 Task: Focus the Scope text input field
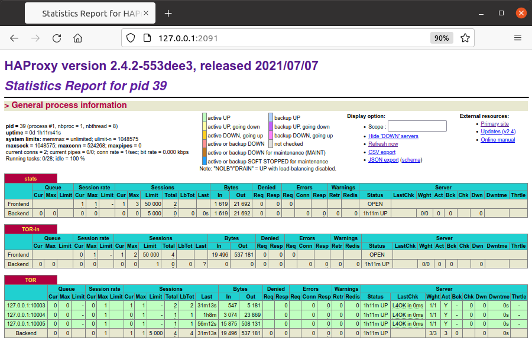tap(417, 126)
